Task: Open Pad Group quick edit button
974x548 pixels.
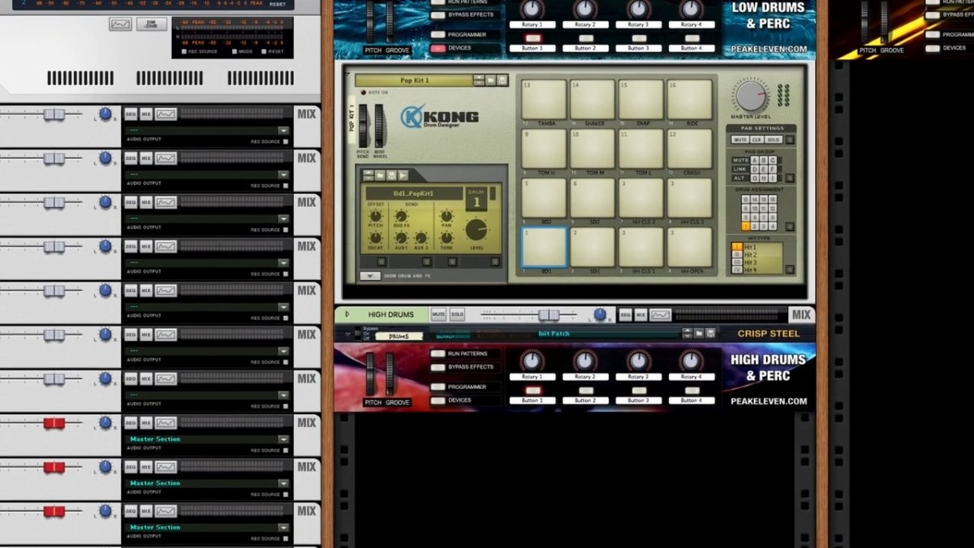Action: click(x=790, y=178)
